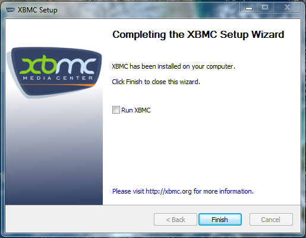Open the http://xbmc.org link
Screen dimensions: 306x238
169,191
